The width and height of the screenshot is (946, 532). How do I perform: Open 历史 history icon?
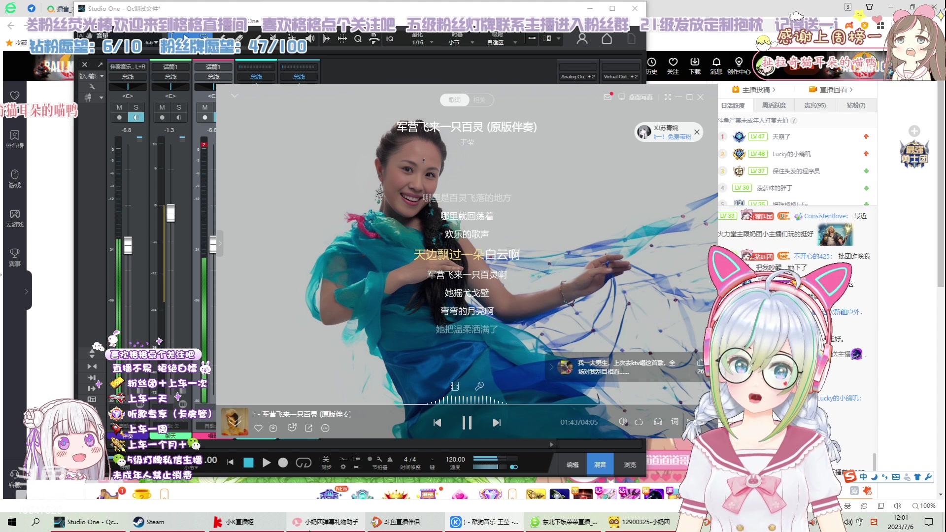(651, 66)
